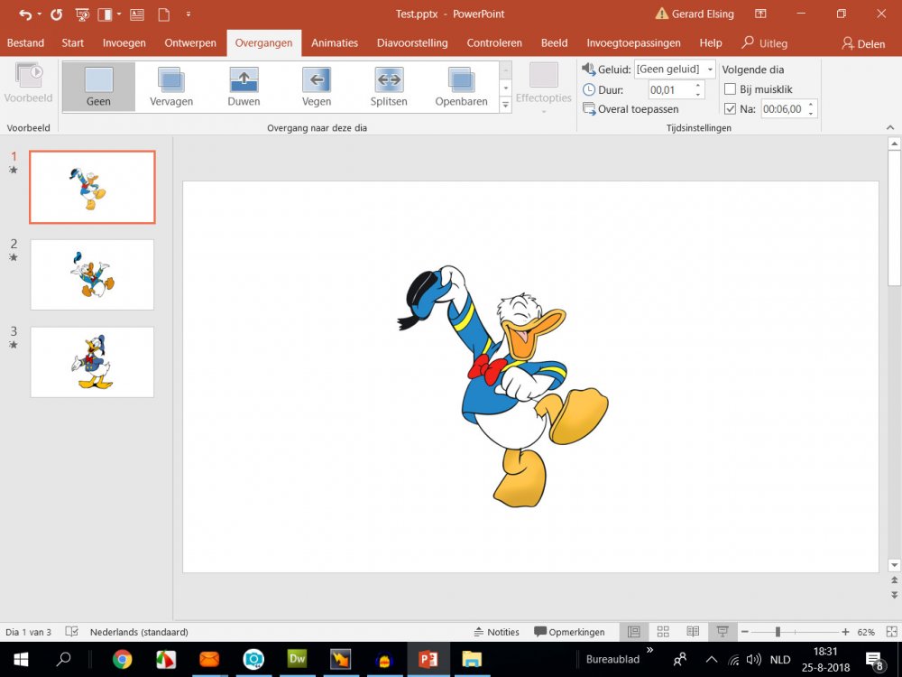The image size is (902, 677).
Task: Enable the Bij muisklik checkbox
Action: coord(731,89)
